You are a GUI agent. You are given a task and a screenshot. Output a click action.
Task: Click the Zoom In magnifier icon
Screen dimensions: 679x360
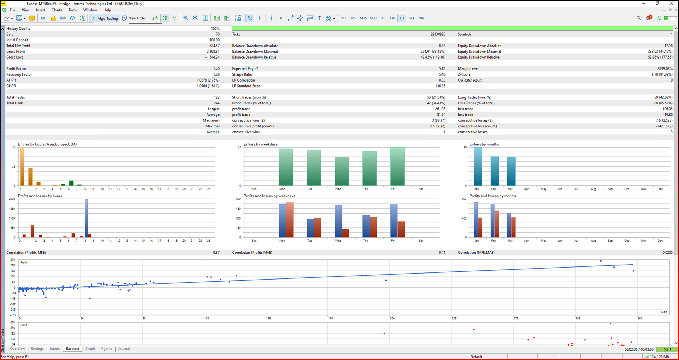point(186,18)
